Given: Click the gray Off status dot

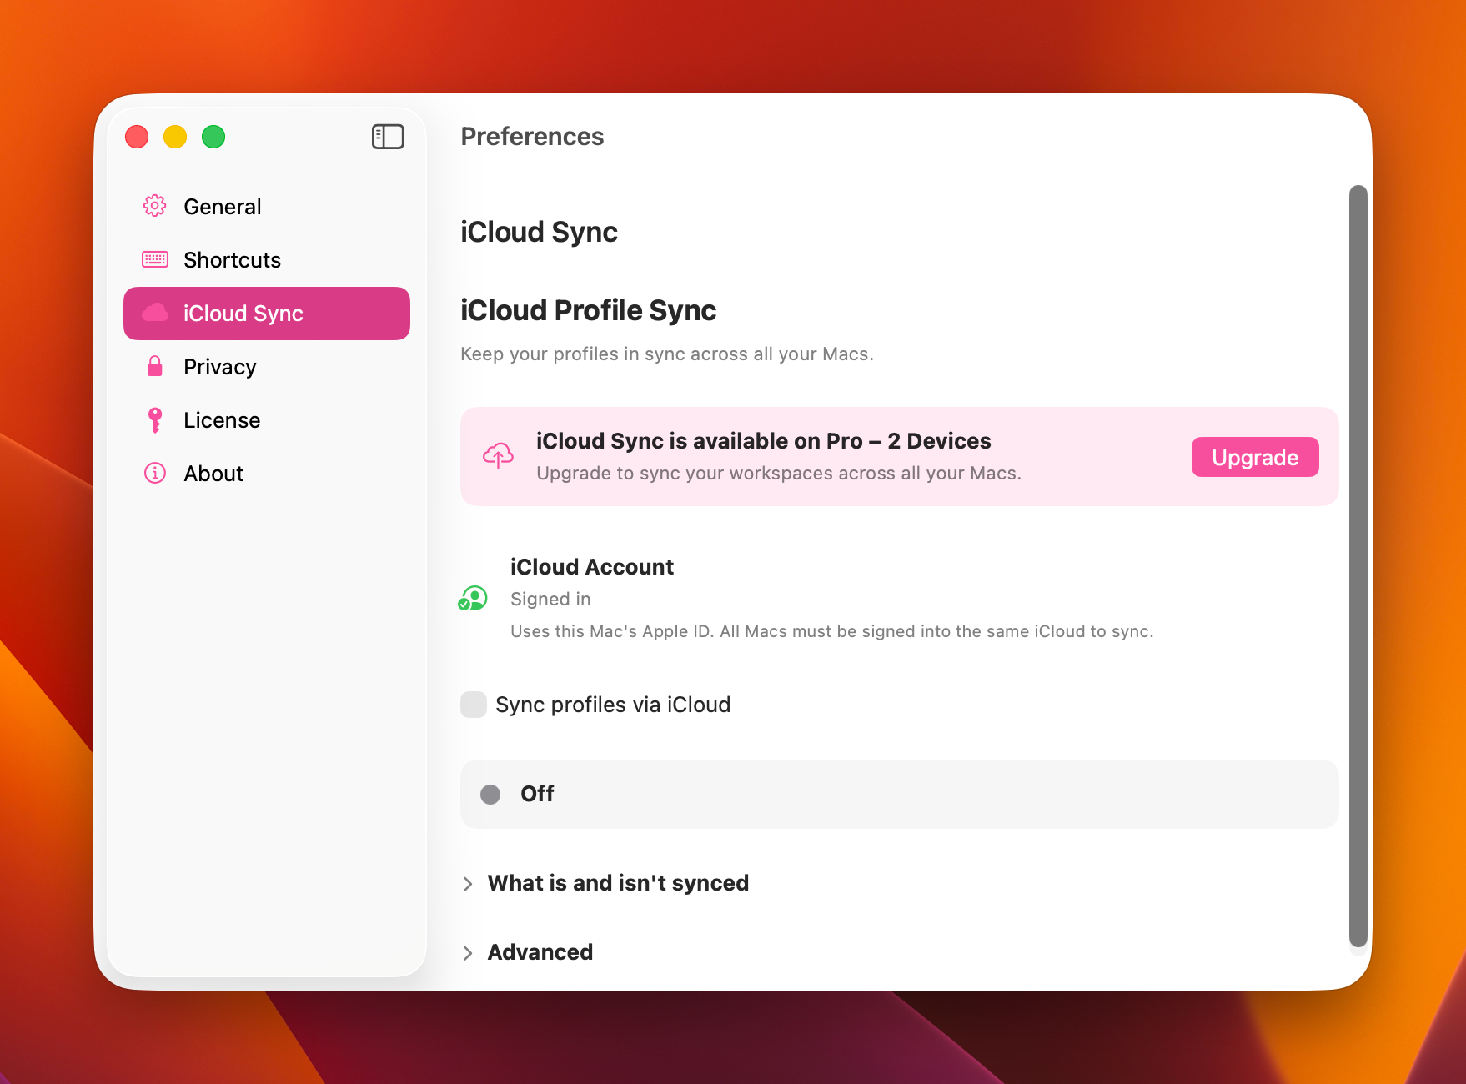Looking at the screenshot, I should point(490,794).
